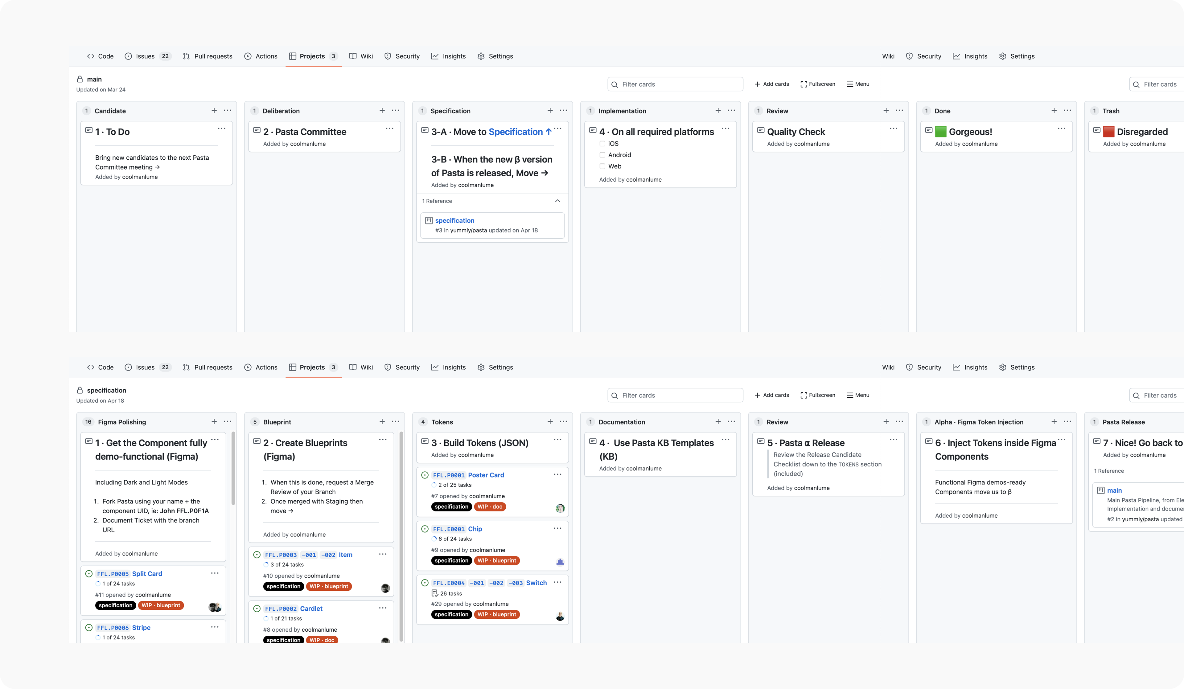Click Item issue assignee avatar

point(385,588)
